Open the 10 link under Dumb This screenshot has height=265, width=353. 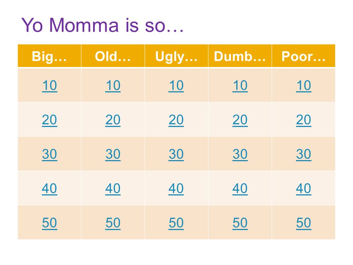tap(240, 86)
